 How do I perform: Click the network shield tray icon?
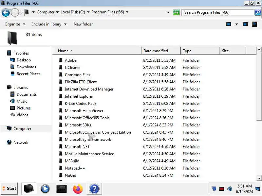pyautogui.click(x=214, y=189)
